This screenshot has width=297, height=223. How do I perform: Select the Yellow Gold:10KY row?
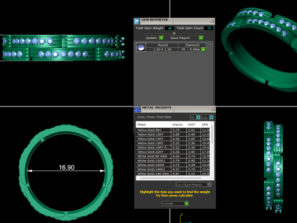coord(173,134)
